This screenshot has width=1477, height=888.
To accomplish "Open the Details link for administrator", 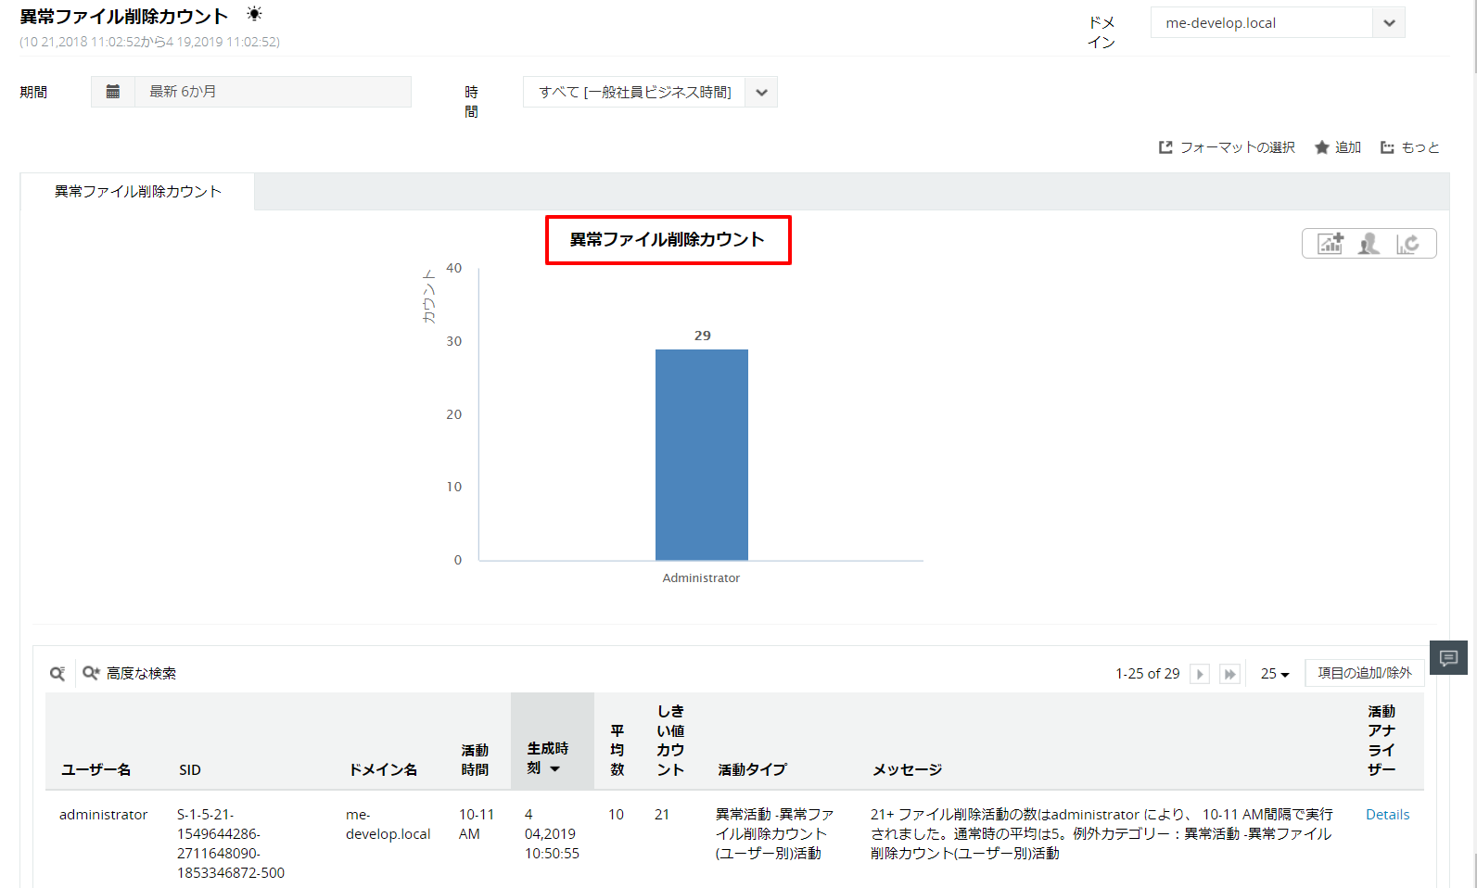I will tap(1387, 815).
